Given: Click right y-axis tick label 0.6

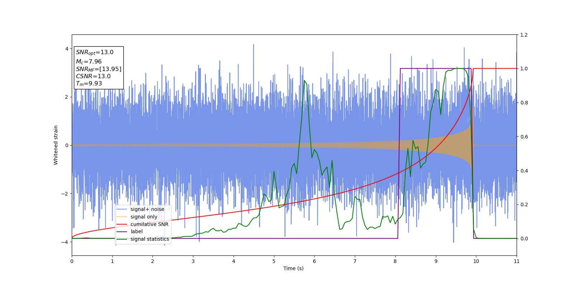Looking at the screenshot, I should pyautogui.click(x=524, y=137).
